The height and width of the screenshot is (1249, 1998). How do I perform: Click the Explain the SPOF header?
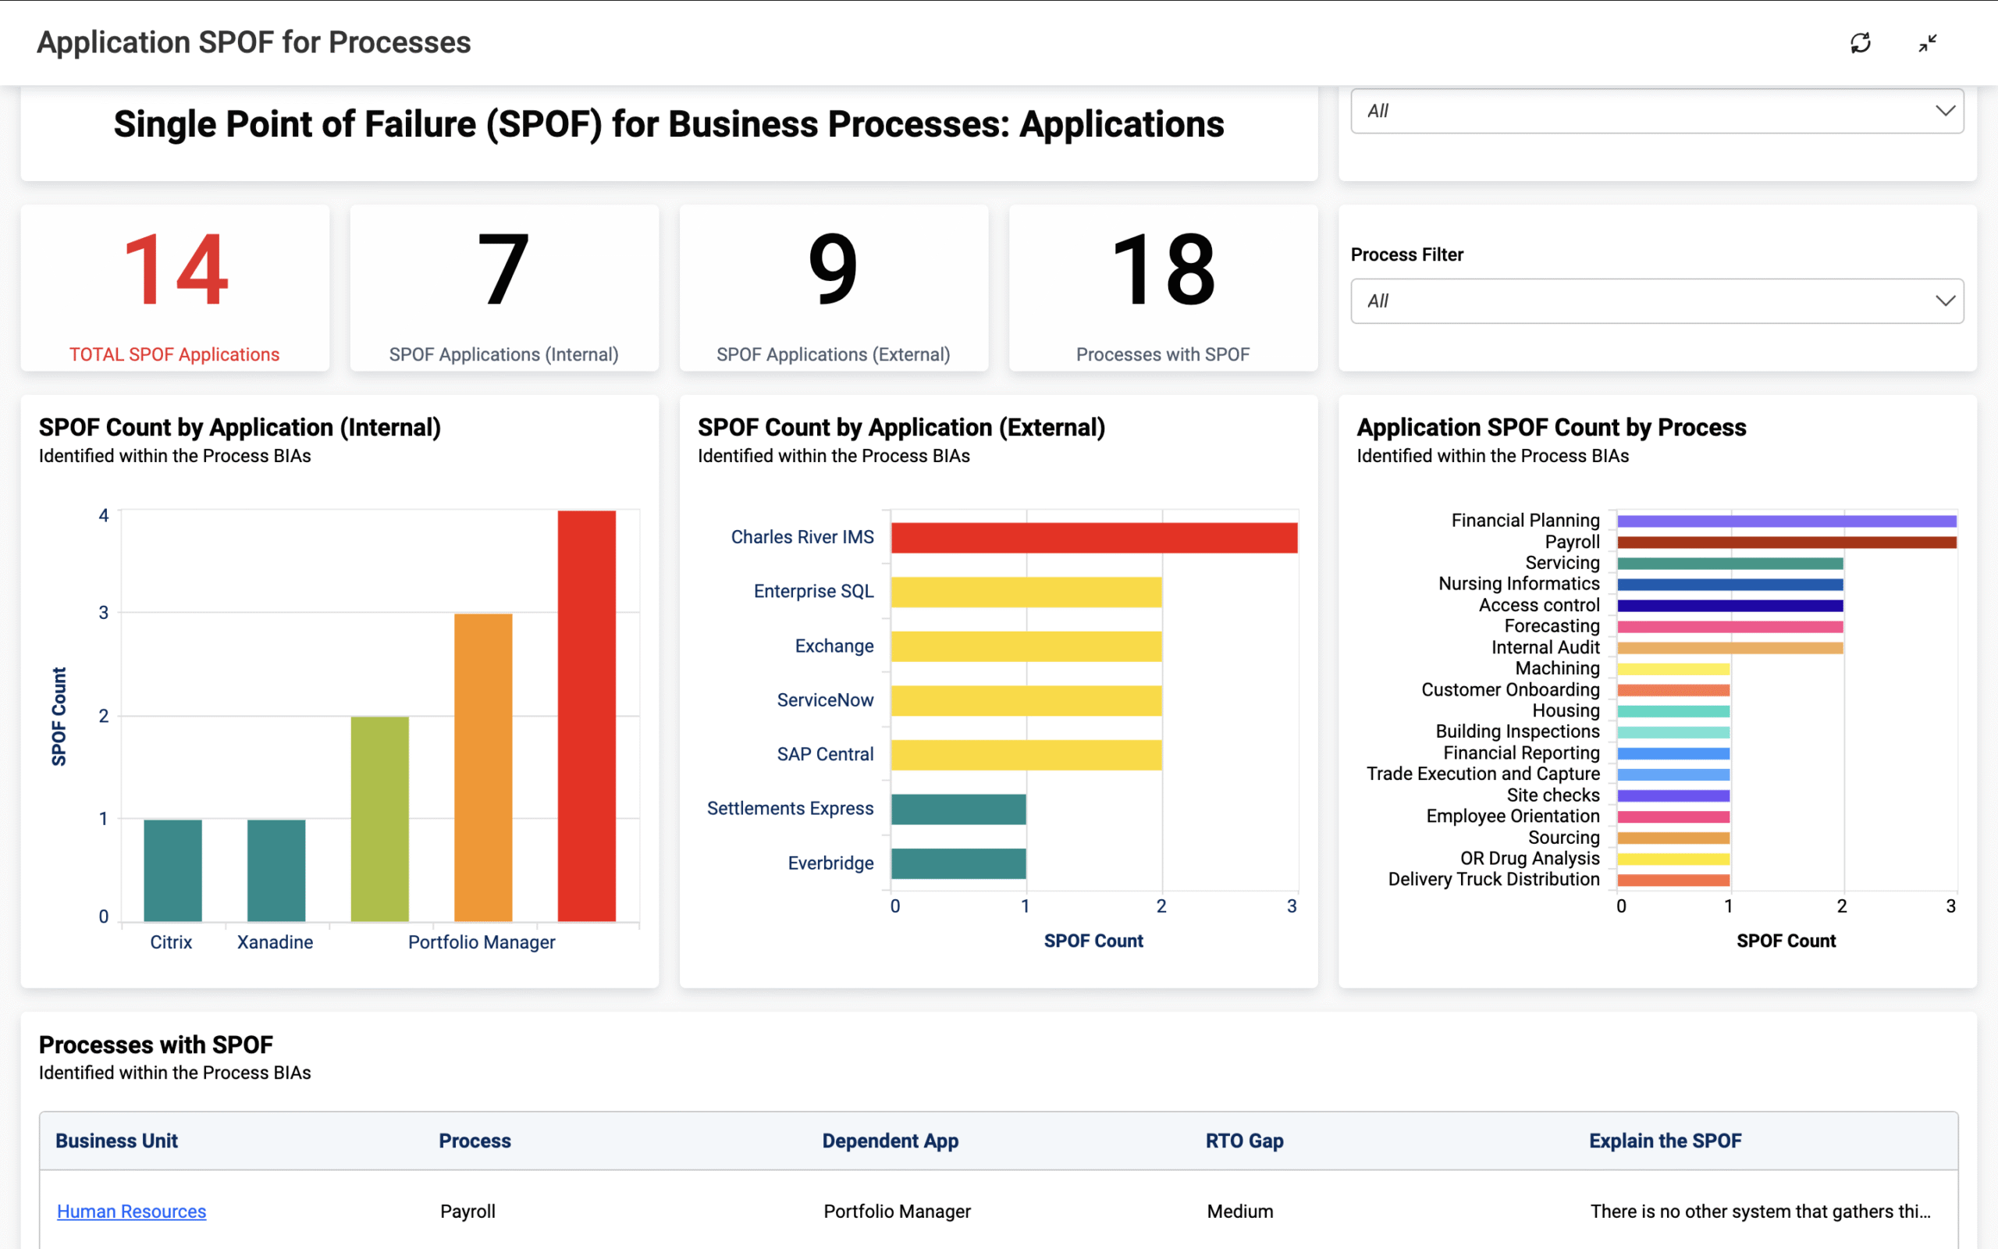1665,1140
